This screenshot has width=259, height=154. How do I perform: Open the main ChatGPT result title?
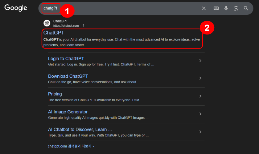(x=54, y=33)
